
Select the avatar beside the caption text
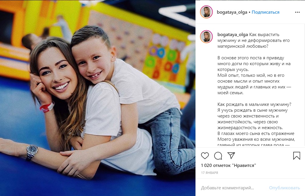(x=206, y=37)
